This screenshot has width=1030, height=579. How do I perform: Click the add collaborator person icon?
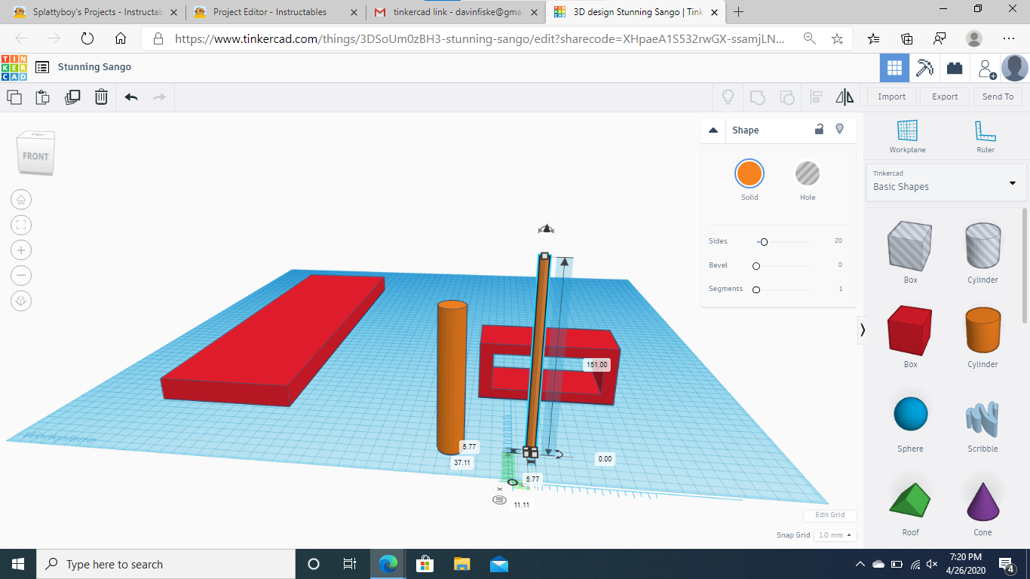[986, 69]
